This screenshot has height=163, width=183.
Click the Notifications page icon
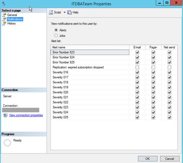point(4,19)
